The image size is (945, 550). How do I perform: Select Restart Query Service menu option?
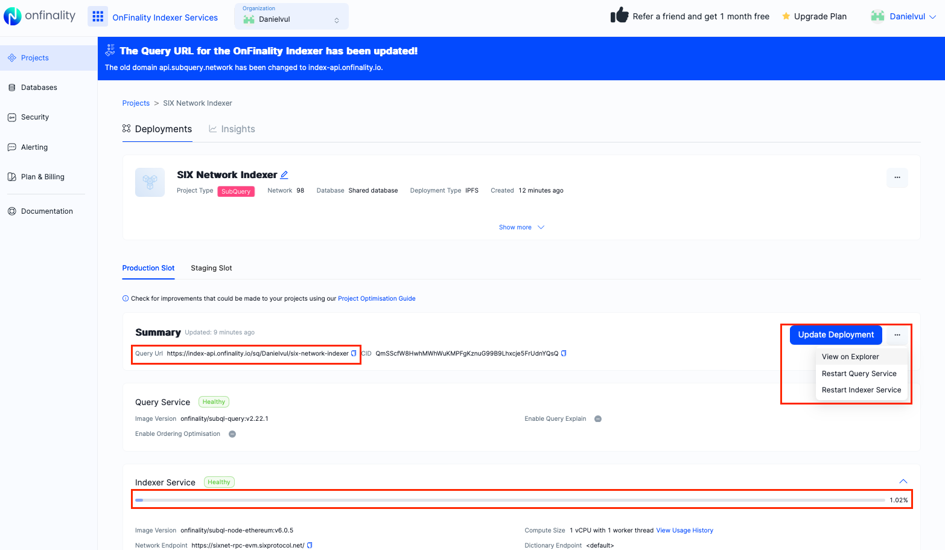coord(859,374)
